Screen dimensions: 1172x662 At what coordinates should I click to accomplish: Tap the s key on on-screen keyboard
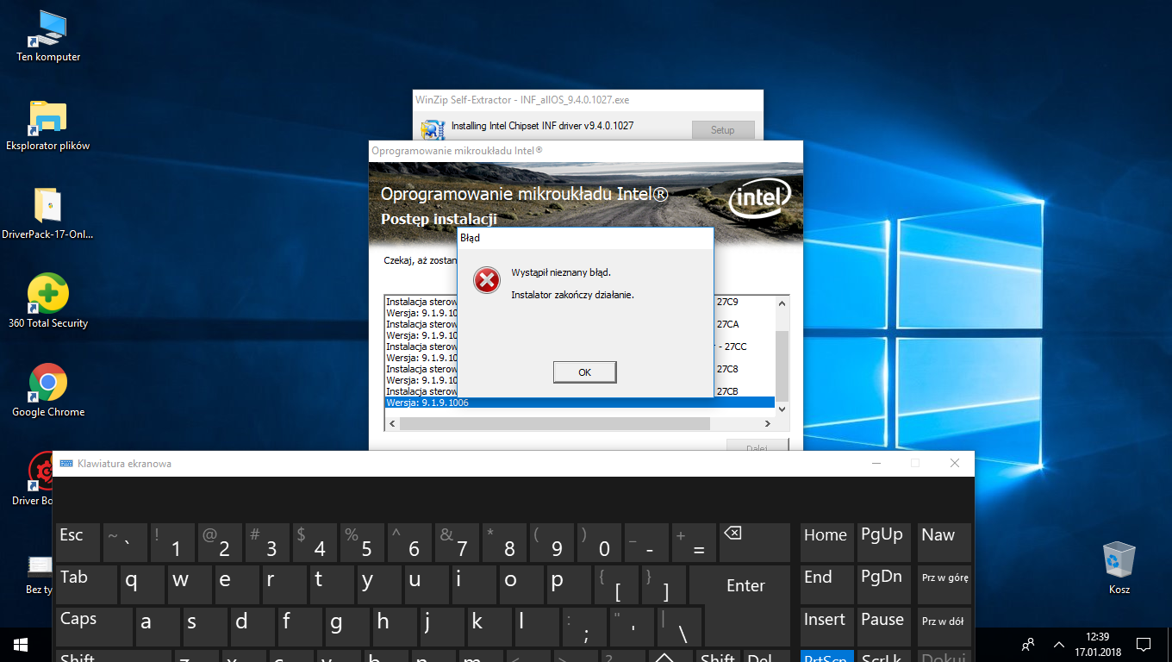coord(205,627)
